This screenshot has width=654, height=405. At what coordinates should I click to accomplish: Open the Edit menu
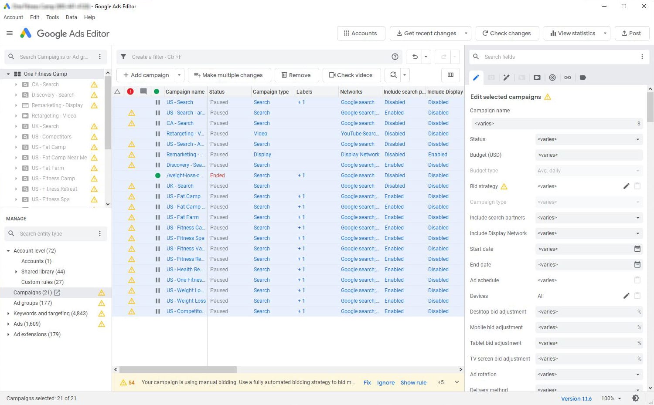[34, 17]
